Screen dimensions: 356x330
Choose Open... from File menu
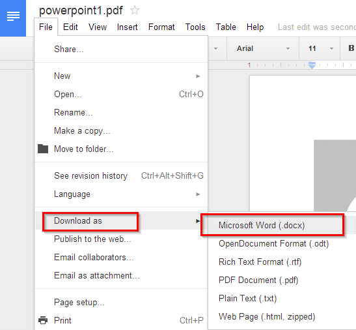[121, 94]
